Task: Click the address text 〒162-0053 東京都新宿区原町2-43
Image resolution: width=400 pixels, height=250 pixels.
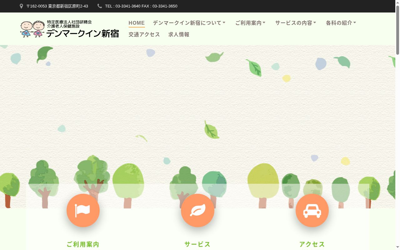Action: [x=57, y=6]
